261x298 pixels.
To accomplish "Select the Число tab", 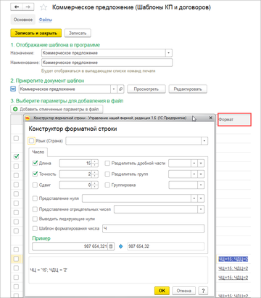I will (38, 152).
